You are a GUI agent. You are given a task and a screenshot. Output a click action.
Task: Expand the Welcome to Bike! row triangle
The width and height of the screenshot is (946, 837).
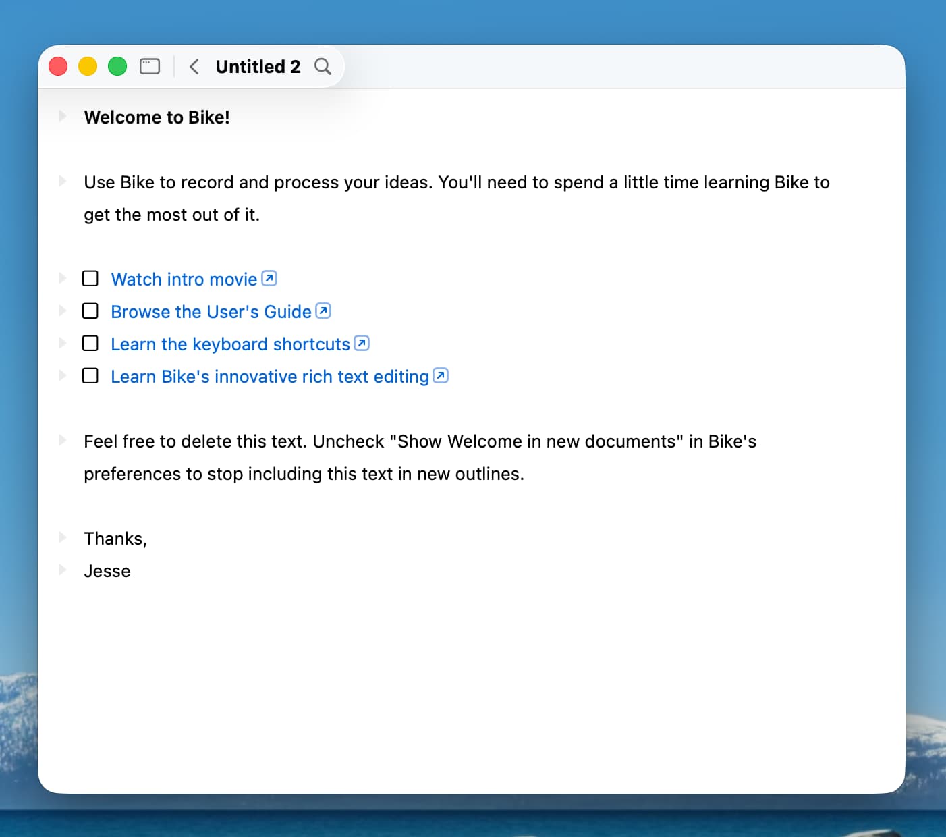(63, 116)
